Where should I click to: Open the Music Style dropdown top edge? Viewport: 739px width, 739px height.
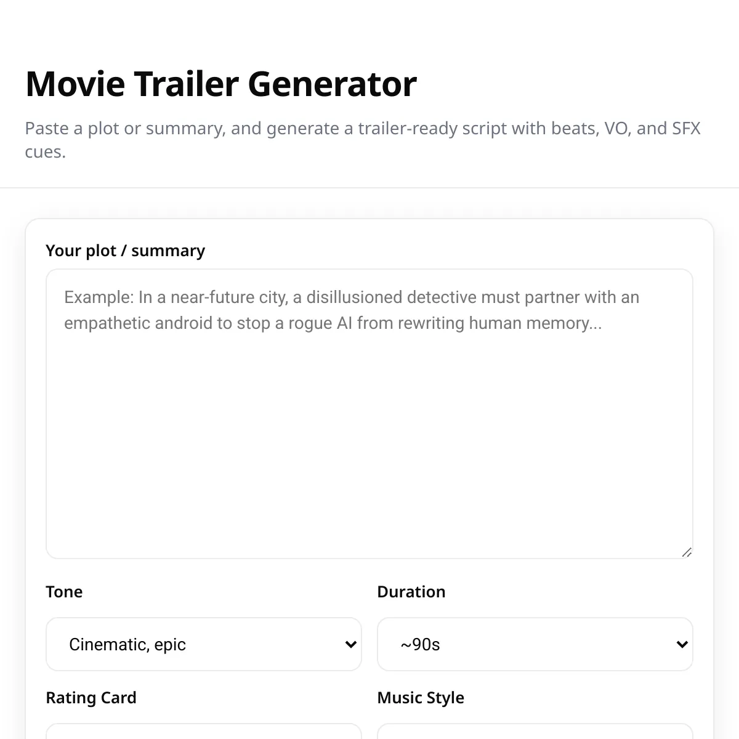click(x=535, y=732)
